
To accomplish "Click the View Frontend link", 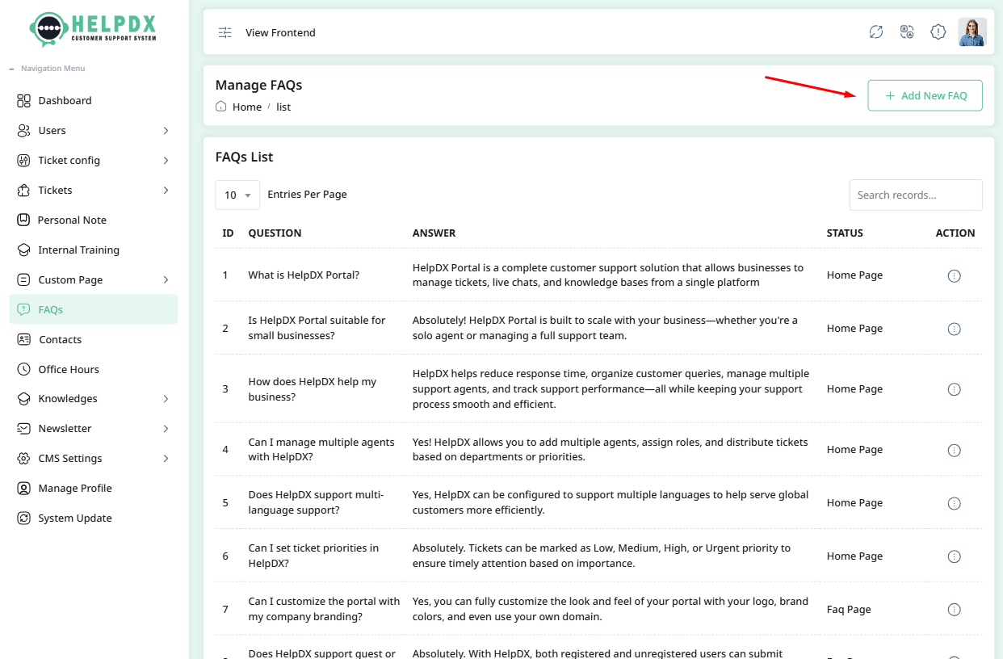I will [x=280, y=32].
